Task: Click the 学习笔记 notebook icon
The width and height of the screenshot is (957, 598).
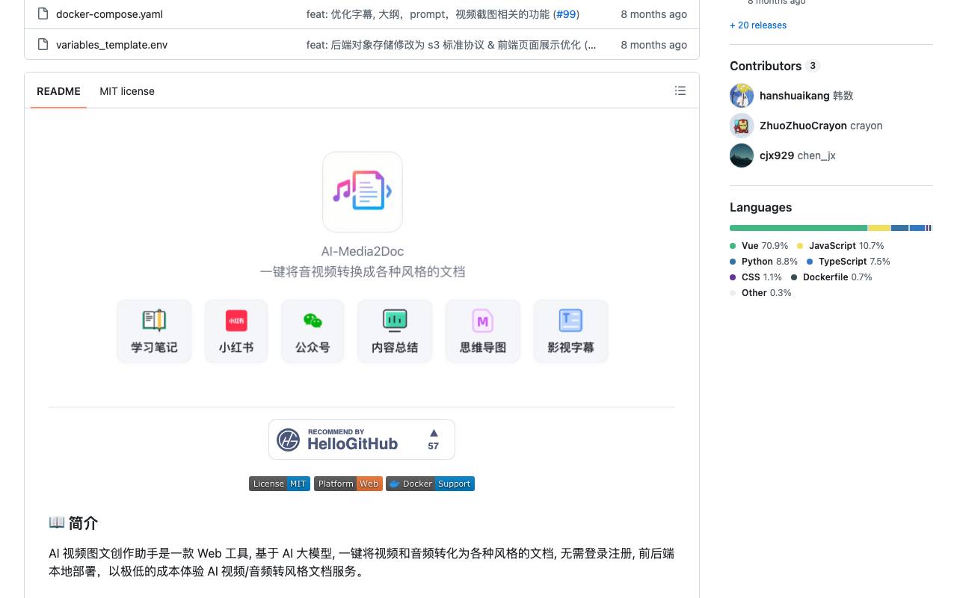Action: (154, 321)
